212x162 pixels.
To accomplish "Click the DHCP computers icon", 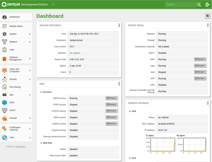I will [x=4, y=110].
